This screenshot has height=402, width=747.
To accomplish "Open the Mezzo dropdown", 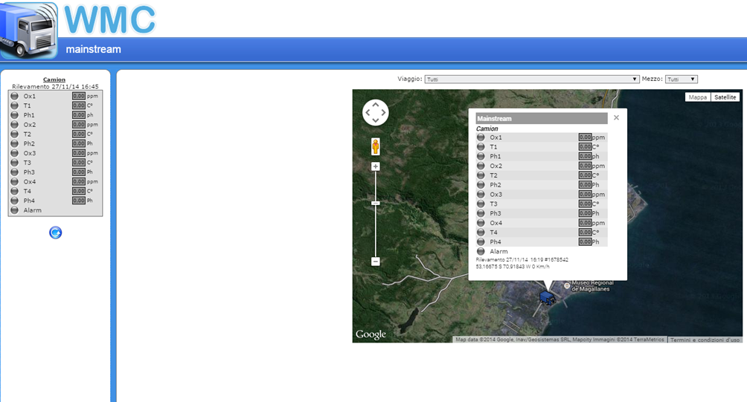I will pyautogui.click(x=681, y=79).
